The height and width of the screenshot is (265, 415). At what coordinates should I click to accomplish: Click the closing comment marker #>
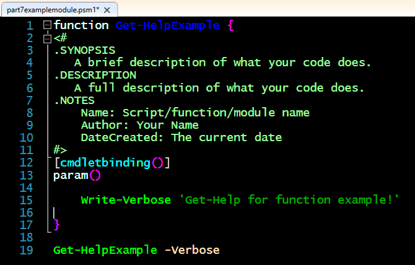point(60,150)
